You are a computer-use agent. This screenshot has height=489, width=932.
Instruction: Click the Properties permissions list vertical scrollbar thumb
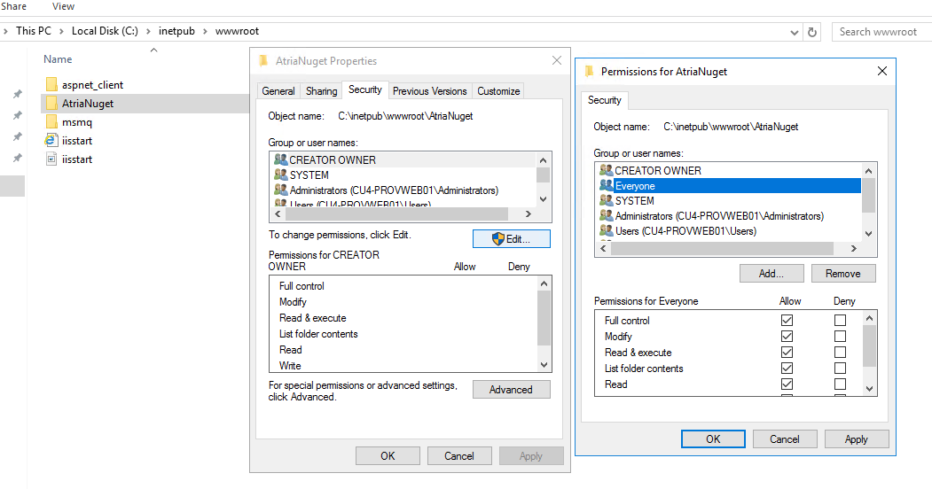(544, 317)
